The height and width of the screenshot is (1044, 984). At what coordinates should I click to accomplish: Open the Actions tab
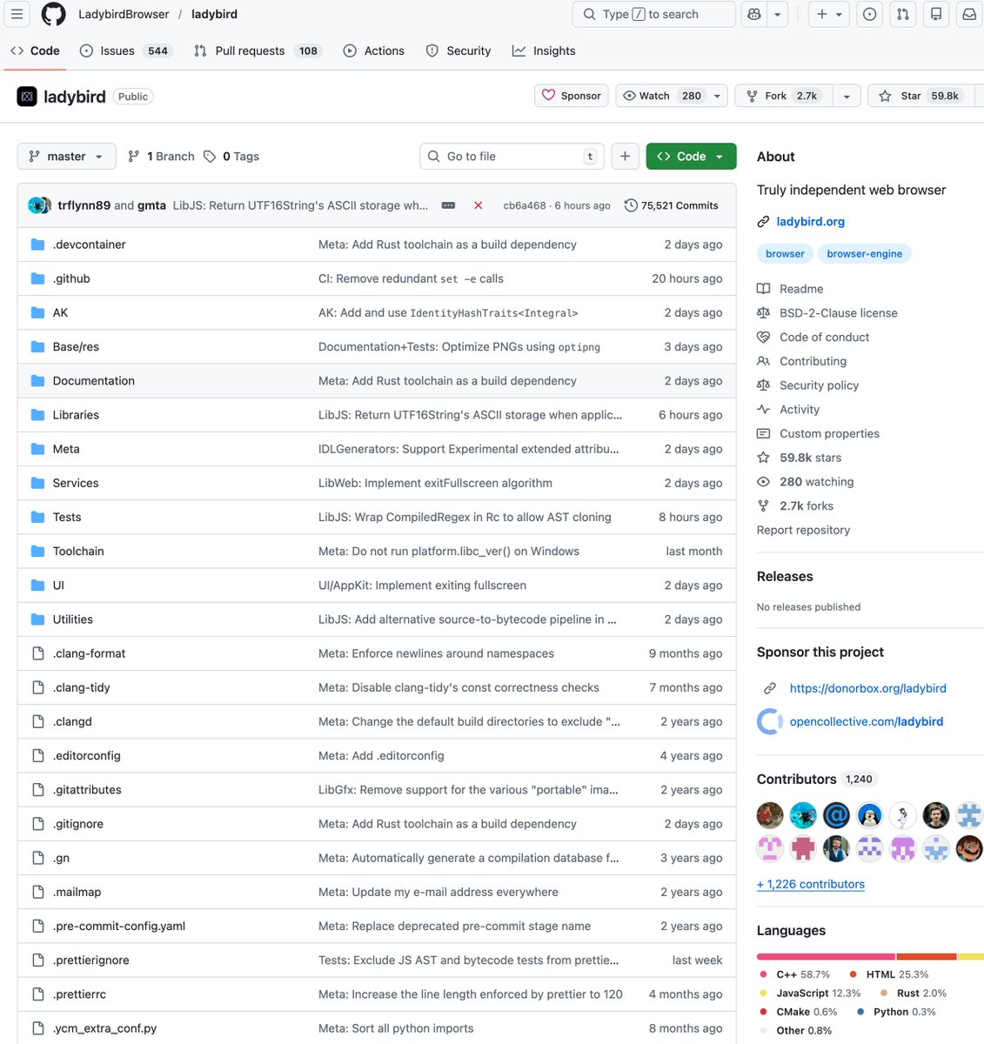point(374,50)
